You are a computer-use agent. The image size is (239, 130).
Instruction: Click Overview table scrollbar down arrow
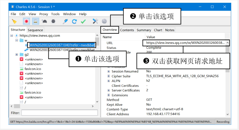(x=228, y=114)
